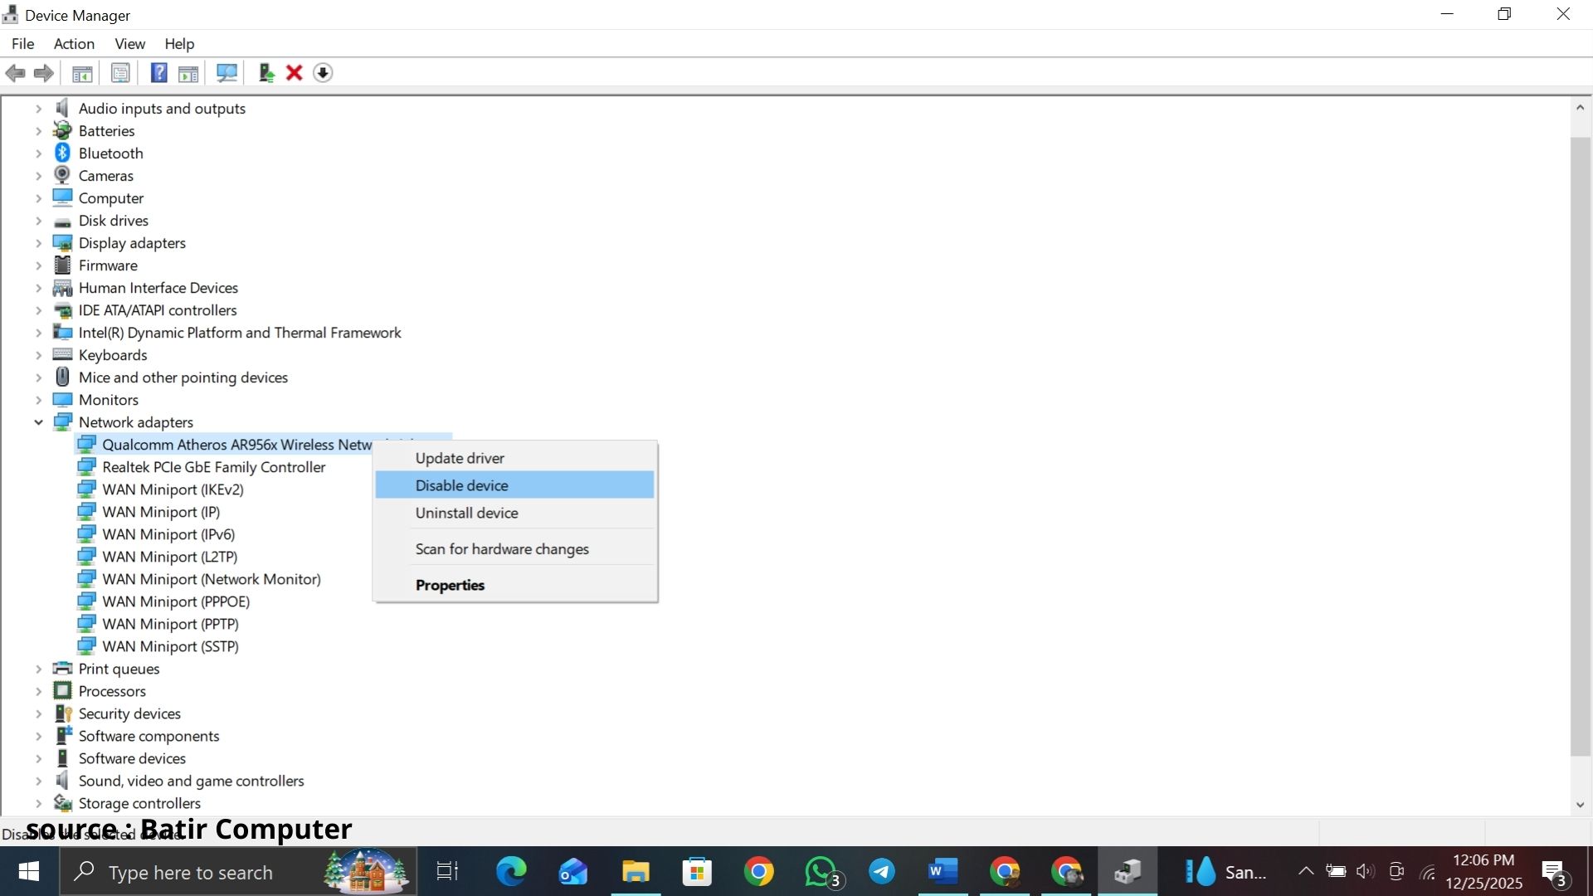Image resolution: width=1593 pixels, height=896 pixels.
Task: Choose Scan for hardware changes menu entry
Action: coord(514,549)
